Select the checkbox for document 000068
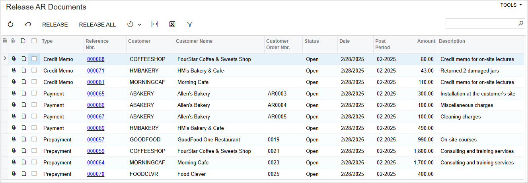528x183 pixels. pyautogui.click(x=34, y=59)
